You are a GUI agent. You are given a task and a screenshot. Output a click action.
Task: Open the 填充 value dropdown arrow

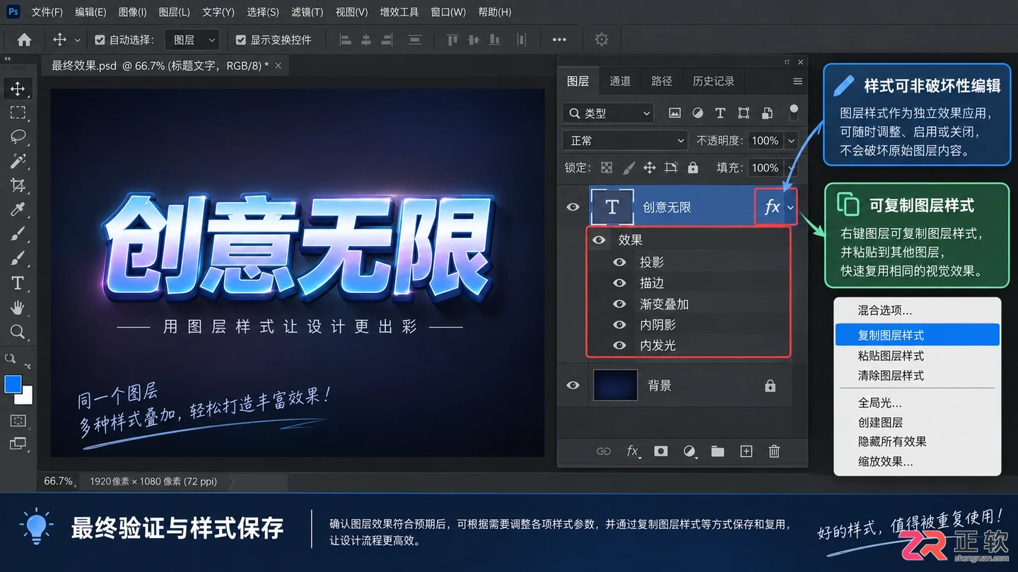(x=791, y=168)
